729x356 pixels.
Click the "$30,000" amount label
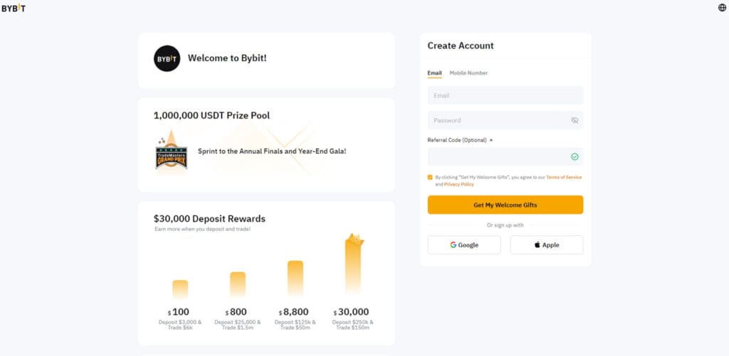pyautogui.click(x=352, y=312)
